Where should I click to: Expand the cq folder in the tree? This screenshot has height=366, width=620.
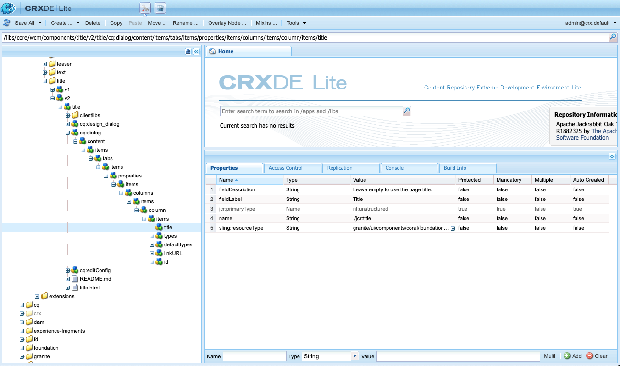22,305
